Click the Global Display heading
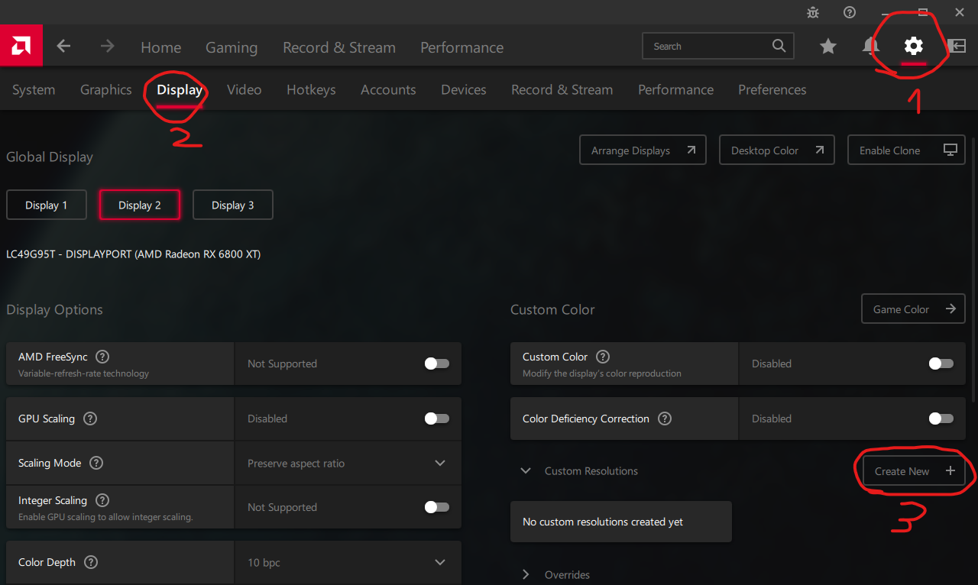Viewport: 978px width, 585px height. tap(50, 157)
